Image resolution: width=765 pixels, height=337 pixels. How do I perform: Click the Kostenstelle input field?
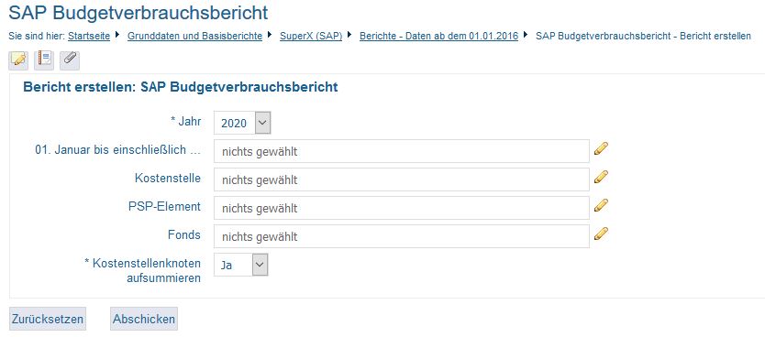coord(402,179)
